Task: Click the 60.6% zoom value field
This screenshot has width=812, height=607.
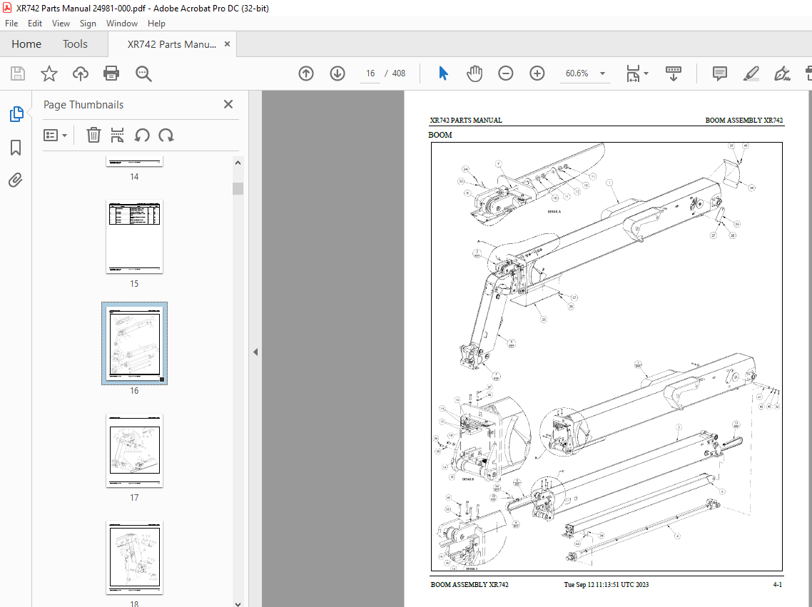Action: point(577,73)
